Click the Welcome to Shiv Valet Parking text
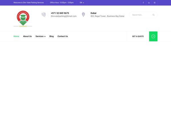Image resolution: width=171 pixels, height=114 pixels. [28, 3]
